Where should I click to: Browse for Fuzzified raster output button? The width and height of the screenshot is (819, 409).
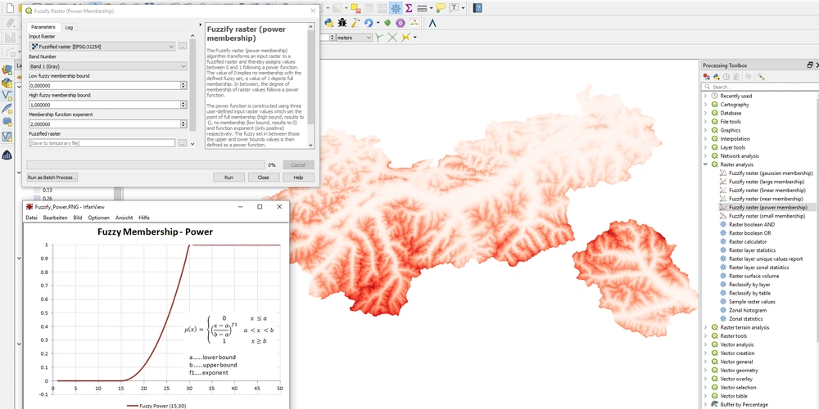click(182, 143)
